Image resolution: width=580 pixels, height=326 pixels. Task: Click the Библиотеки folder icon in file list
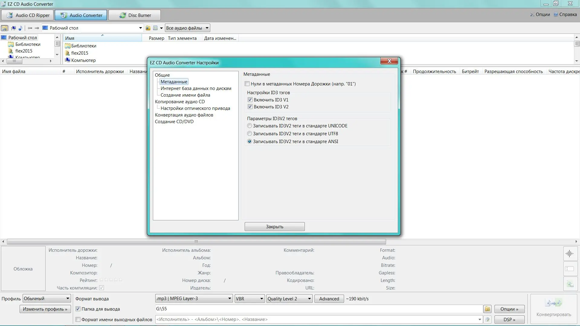coord(68,46)
